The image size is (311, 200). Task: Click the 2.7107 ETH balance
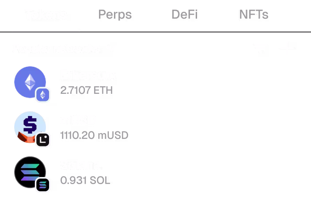(x=87, y=90)
